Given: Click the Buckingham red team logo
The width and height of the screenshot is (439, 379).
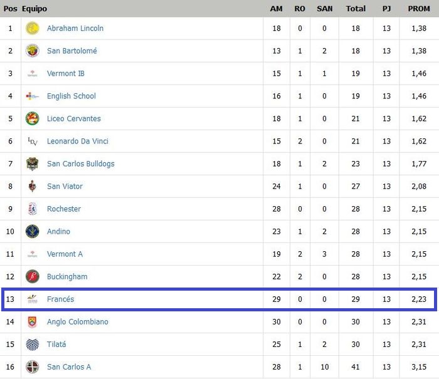Looking at the screenshot, I should click(33, 276).
